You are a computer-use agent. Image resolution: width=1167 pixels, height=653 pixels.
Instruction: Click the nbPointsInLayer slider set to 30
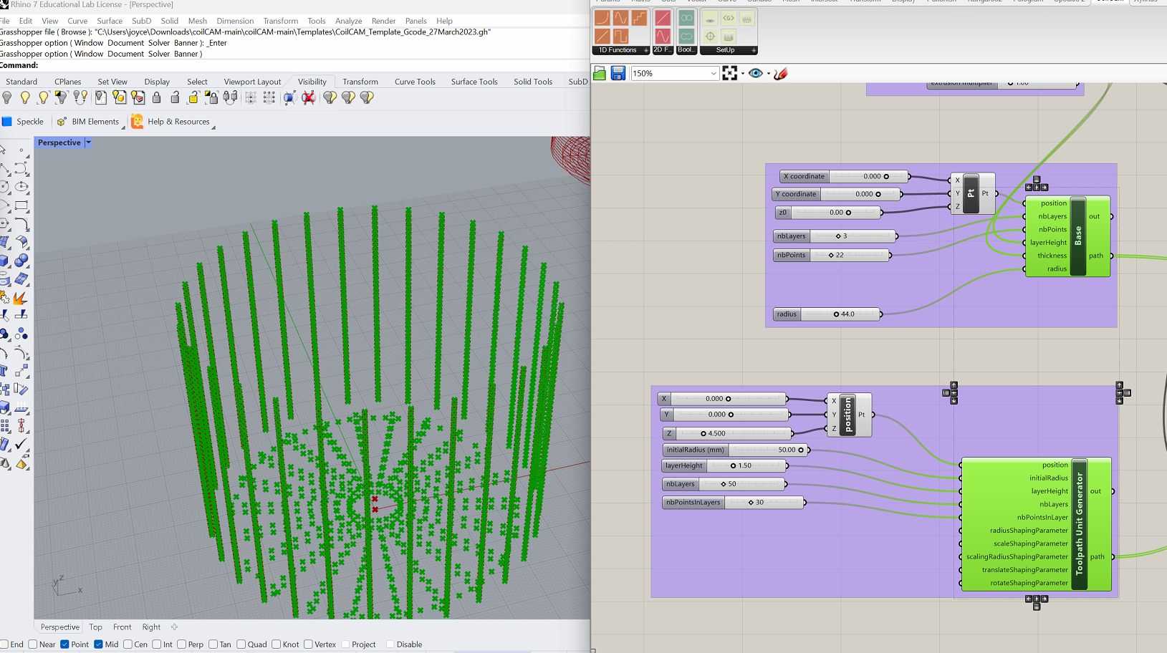click(734, 503)
